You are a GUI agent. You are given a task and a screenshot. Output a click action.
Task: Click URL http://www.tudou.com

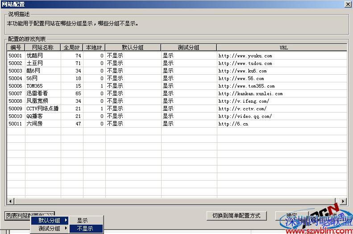coord(245,64)
